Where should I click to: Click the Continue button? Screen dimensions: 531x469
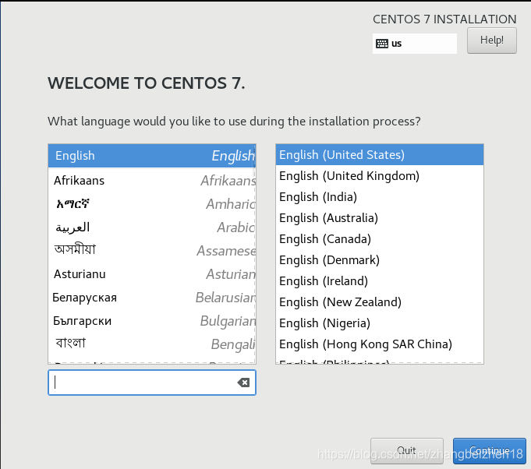[x=490, y=450]
